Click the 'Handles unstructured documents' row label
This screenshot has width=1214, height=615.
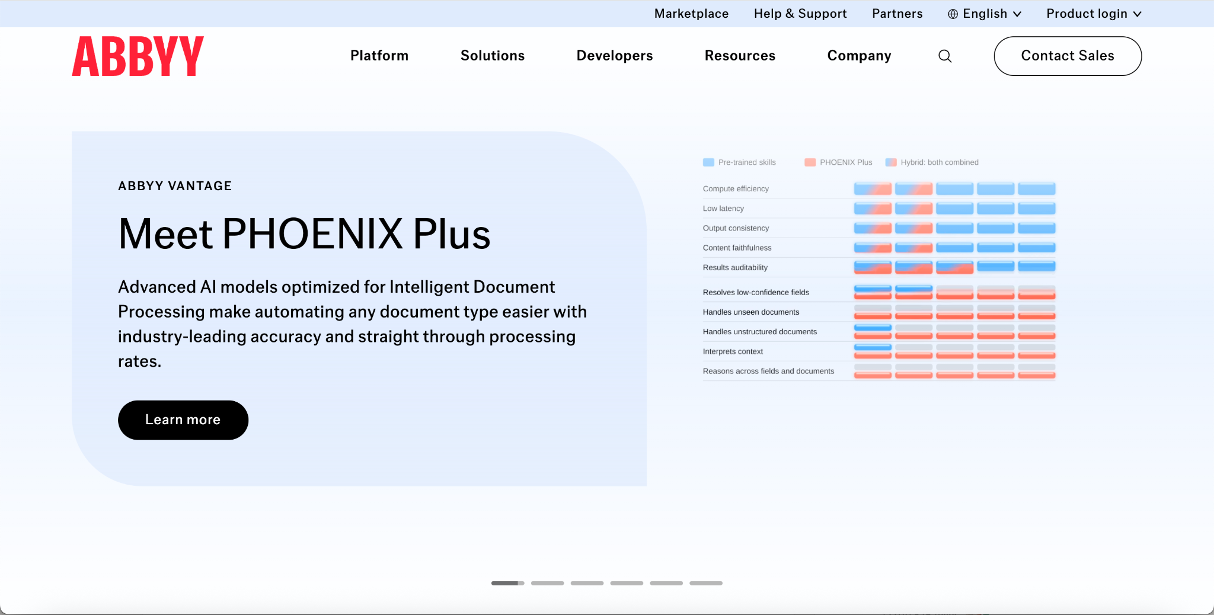tap(760, 332)
